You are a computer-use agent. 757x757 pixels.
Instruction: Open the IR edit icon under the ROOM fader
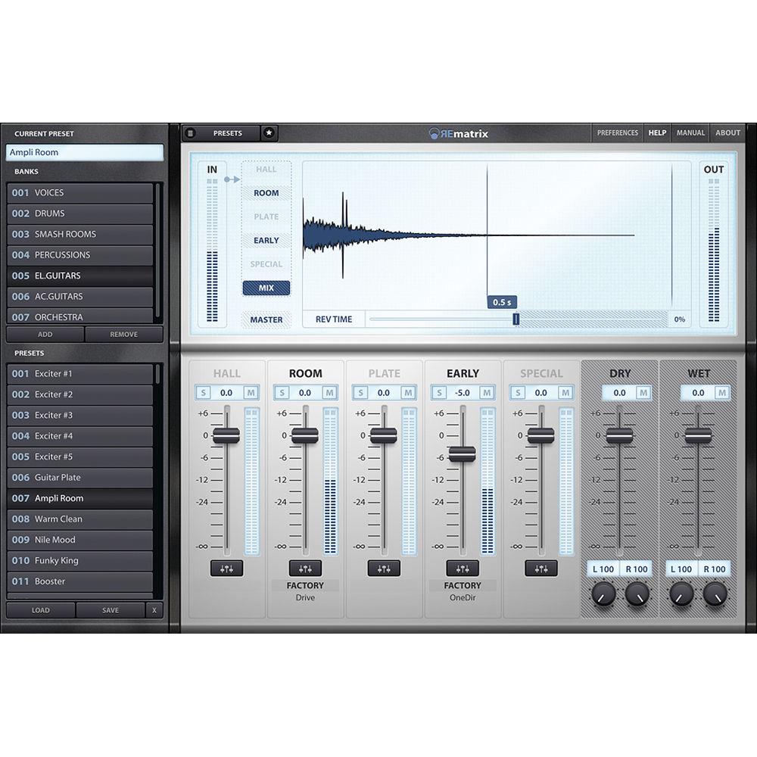[x=304, y=569]
